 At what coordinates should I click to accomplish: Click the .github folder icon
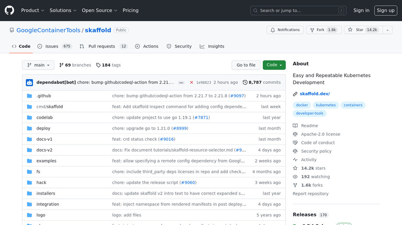pyautogui.click(x=29, y=96)
